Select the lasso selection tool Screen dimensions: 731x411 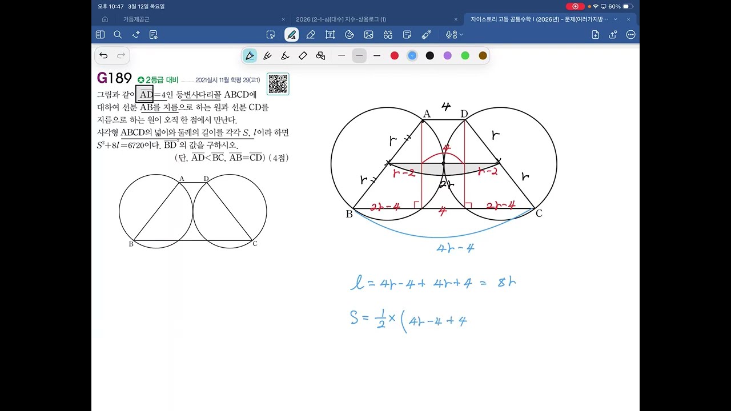pyautogui.click(x=271, y=35)
